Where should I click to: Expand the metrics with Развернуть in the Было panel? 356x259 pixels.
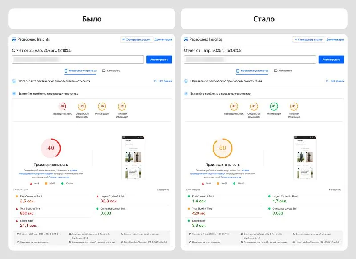tap(163, 189)
